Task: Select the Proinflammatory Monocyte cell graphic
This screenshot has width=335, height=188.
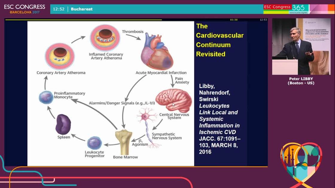Action: coord(45,97)
